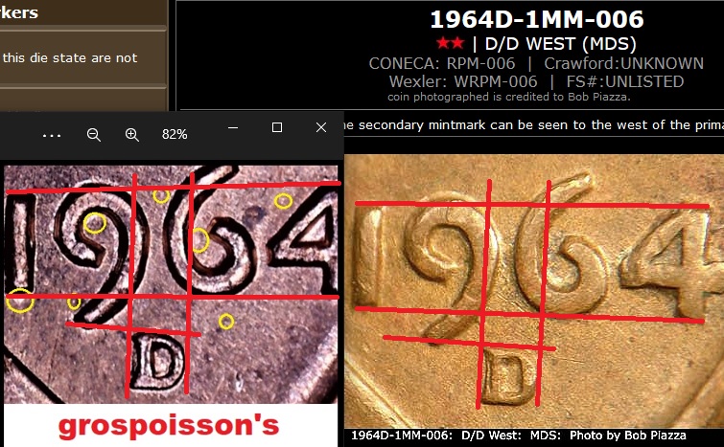
Task: Click the 'this die state are not' text
Action: click(70, 58)
